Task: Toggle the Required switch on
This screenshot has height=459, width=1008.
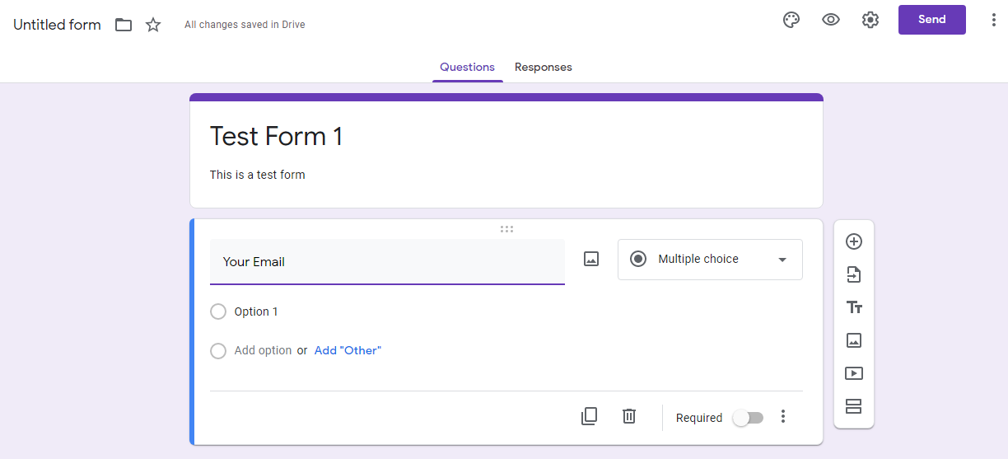Action: click(749, 418)
